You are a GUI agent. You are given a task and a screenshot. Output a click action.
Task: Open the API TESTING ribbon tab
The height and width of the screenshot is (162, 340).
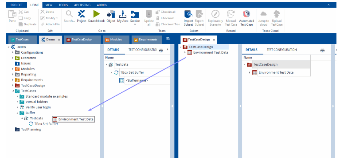pyautogui.click(x=82, y=5)
